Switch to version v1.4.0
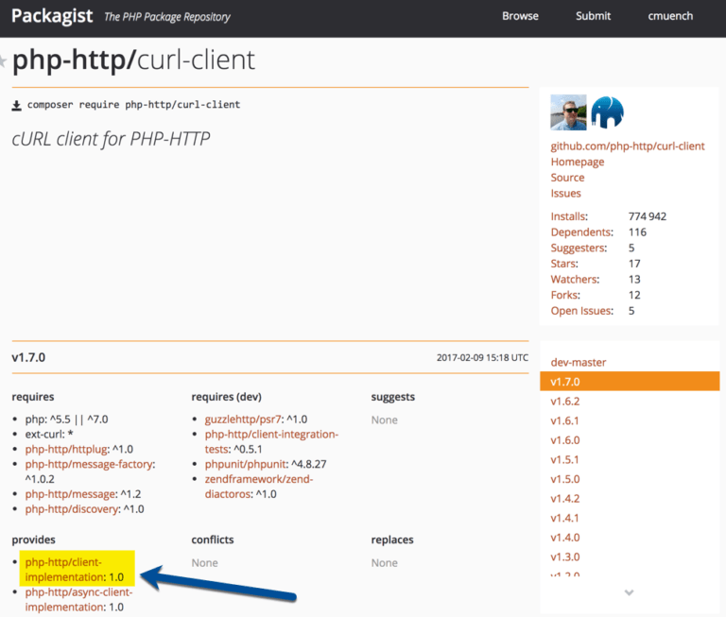Image resolution: width=726 pixels, height=617 pixels. coord(565,538)
